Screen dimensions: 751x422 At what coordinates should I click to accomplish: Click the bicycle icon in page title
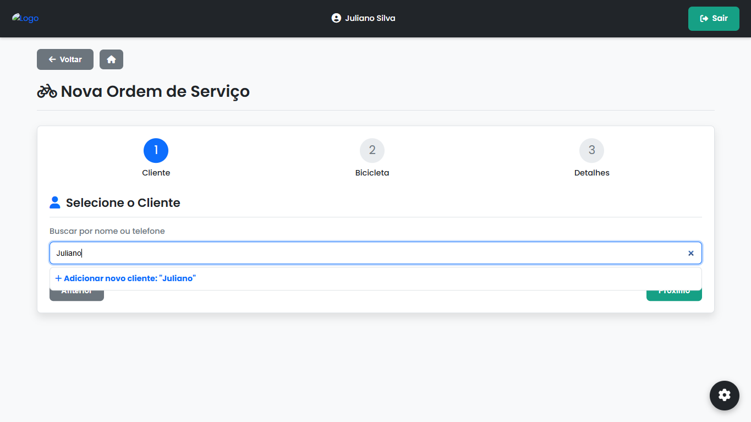(x=47, y=91)
